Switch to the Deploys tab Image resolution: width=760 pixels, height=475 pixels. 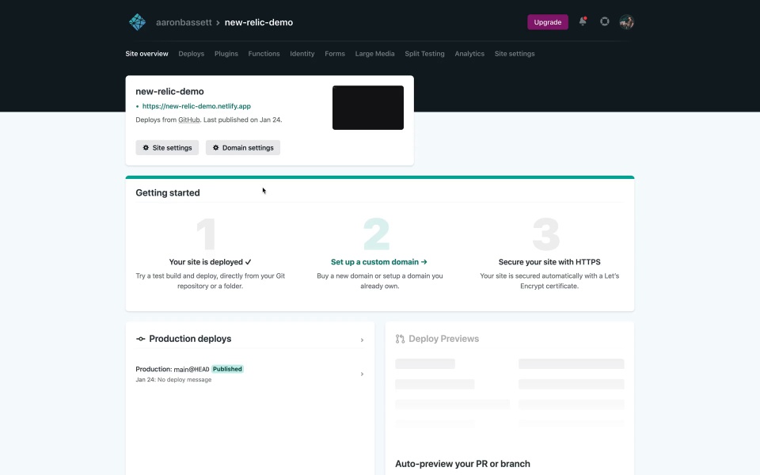(x=191, y=54)
